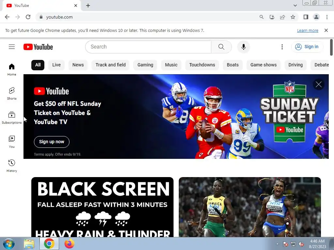The image size is (334, 250).
Task: Open the Chrome profile avatar
Action: point(316,17)
